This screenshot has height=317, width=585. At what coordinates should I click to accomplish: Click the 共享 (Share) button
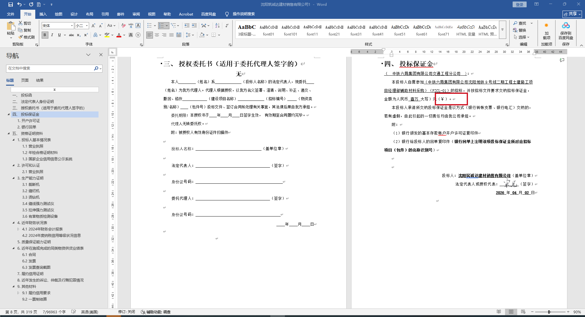(572, 14)
